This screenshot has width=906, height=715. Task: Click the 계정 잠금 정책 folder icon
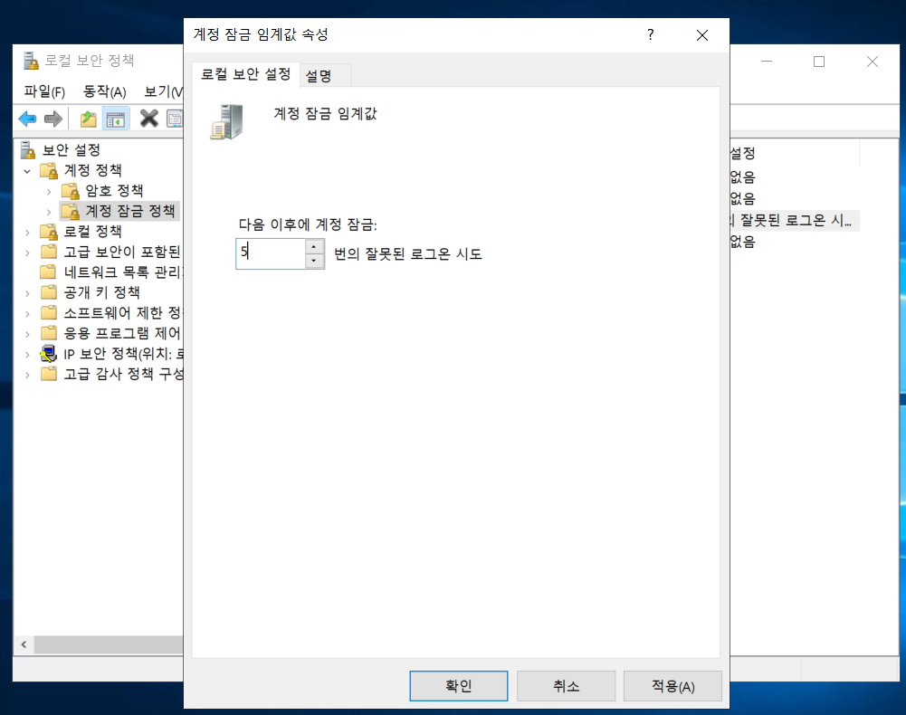coord(71,211)
